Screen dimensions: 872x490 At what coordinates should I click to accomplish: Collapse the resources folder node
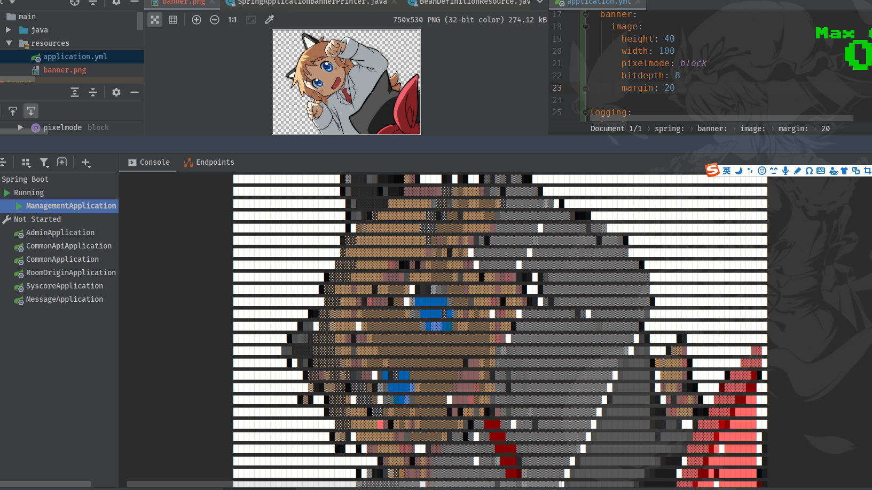(9, 43)
